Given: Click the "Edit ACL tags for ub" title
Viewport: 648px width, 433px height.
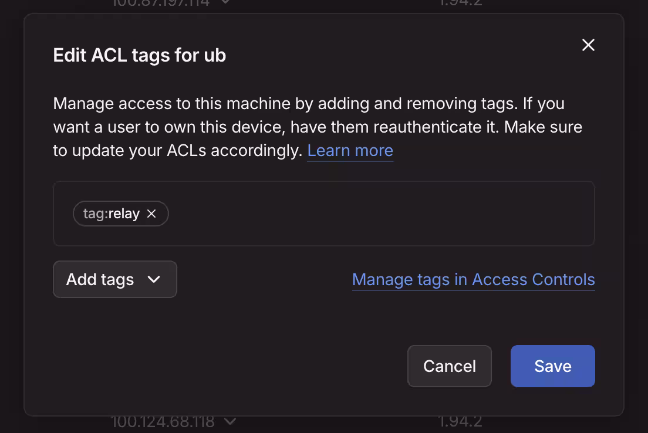Looking at the screenshot, I should tap(139, 55).
